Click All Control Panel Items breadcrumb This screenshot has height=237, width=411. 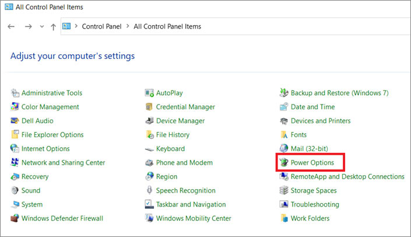click(167, 26)
